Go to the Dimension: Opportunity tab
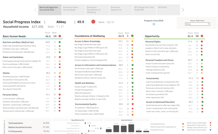 pos(120,9)
